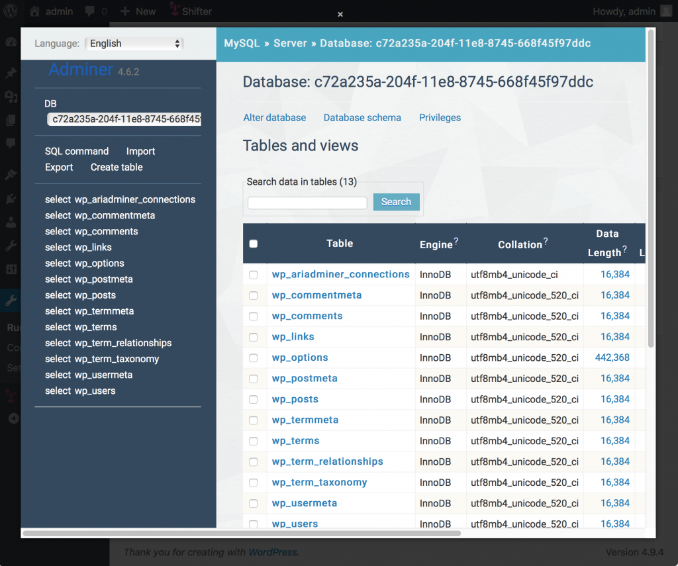Click the horizontal scrollbar at modal bottom
Screen dimensions: 678x566
pos(242,533)
